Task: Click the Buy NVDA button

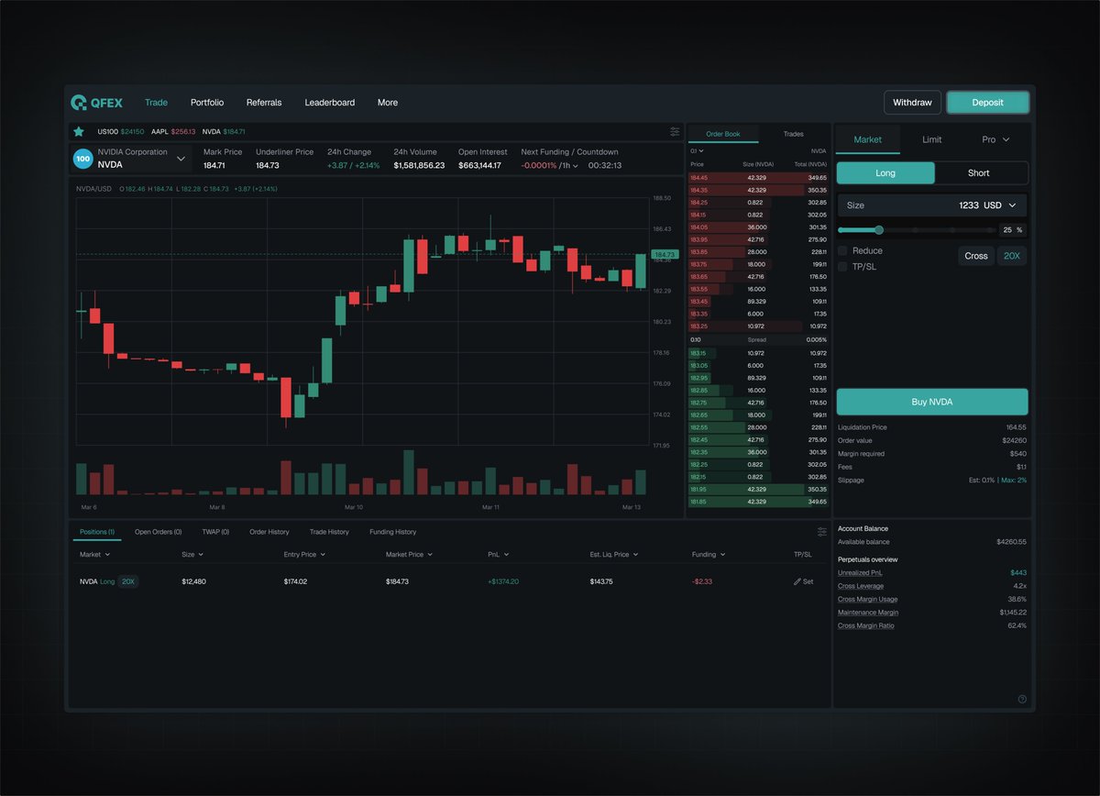Action: click(932, 402)
